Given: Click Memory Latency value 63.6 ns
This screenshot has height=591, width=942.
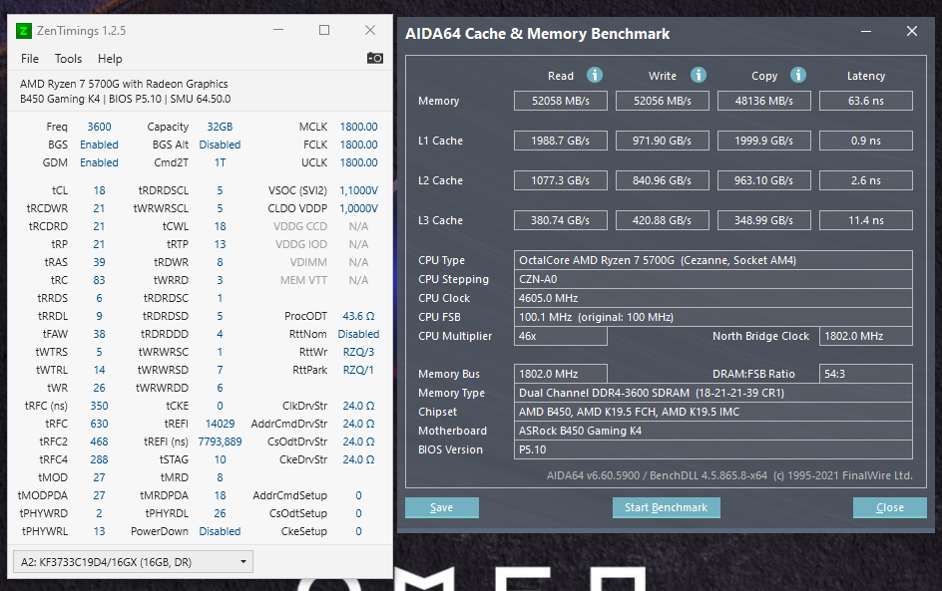Looking at the screenshot, I should 866,101.
